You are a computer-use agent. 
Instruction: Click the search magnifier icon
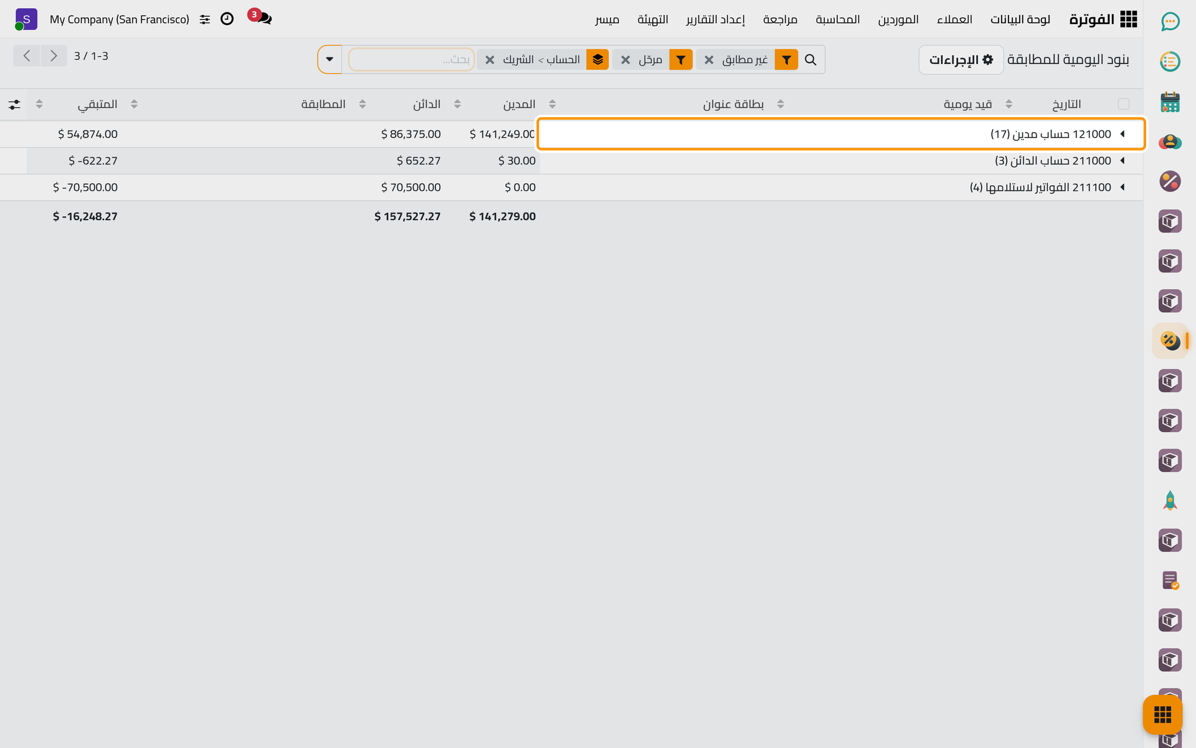810,60
